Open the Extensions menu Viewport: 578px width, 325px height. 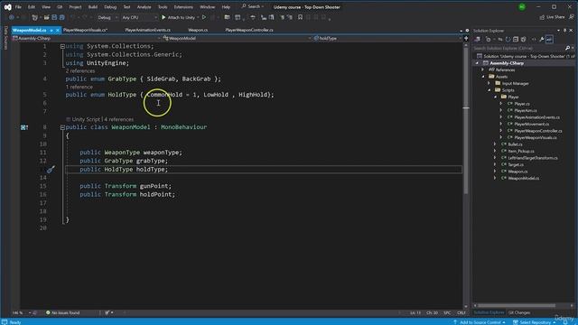183,7
